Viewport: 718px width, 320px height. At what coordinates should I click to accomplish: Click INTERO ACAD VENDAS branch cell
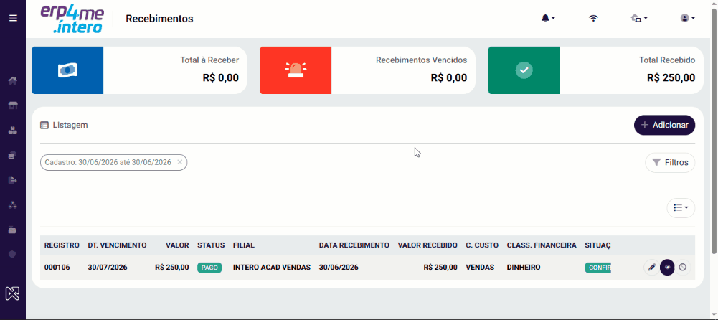[x=272, y=268]
